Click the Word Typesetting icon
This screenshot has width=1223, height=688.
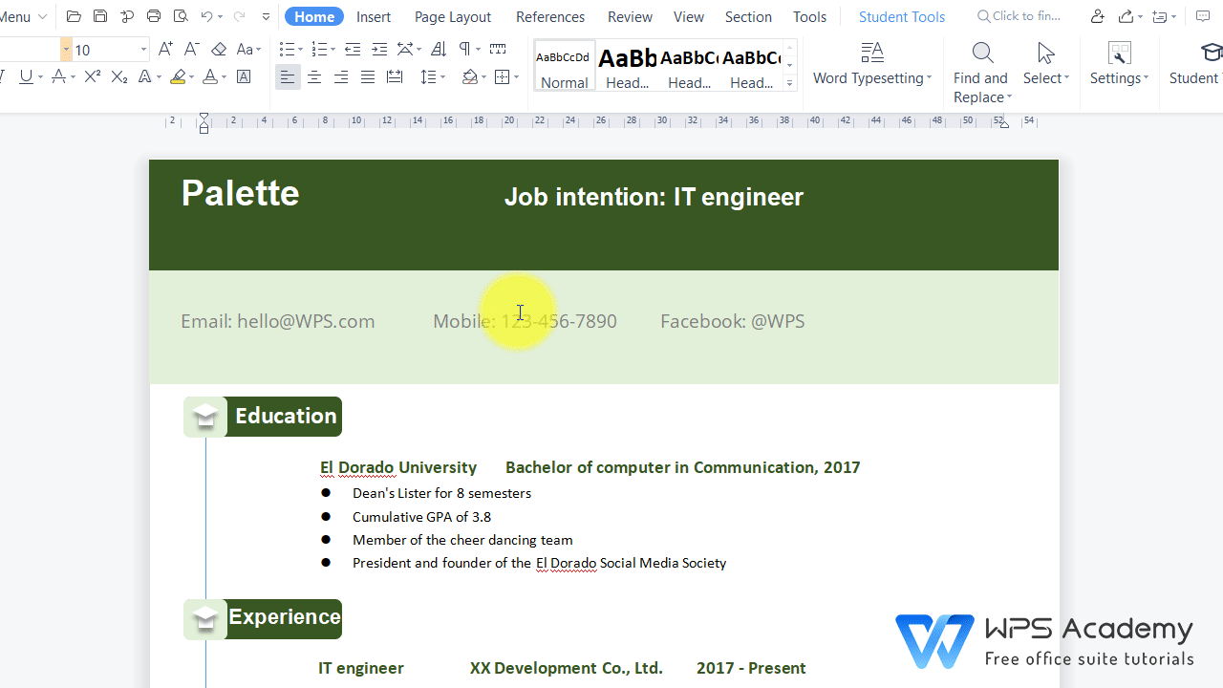click(x=872, y=53)
